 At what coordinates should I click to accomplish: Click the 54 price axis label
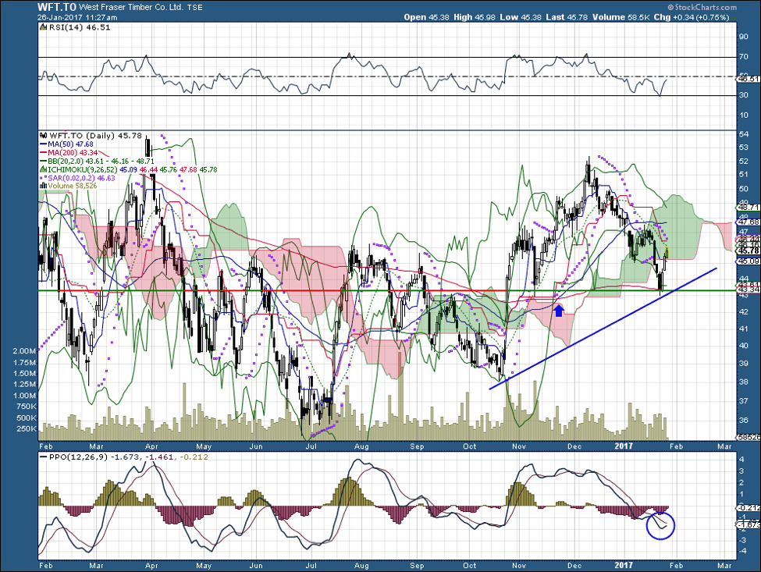click(x=743, y=134)
